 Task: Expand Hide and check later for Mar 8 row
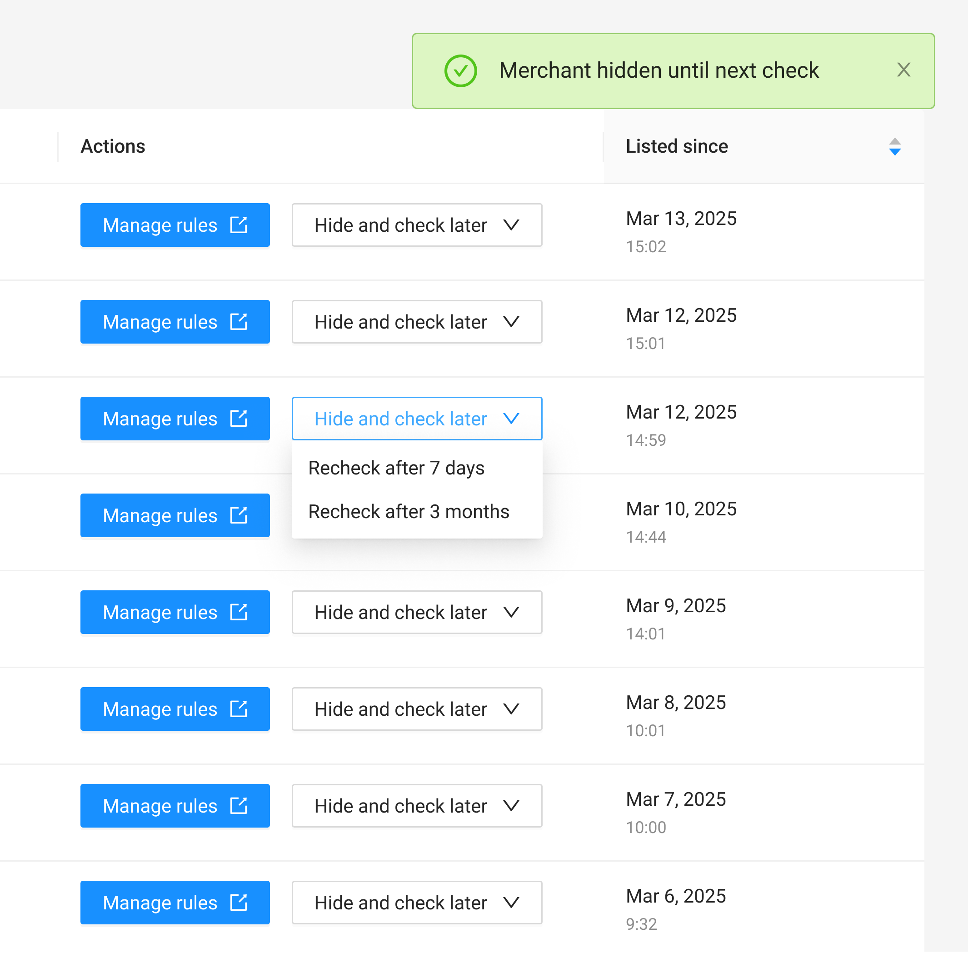tap(417, 709)
